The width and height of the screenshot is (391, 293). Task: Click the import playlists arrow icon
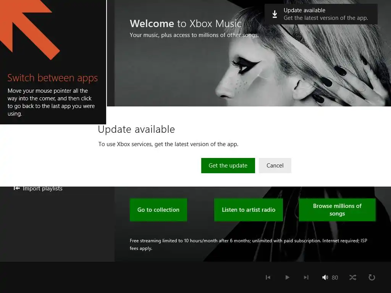[16, 188]
